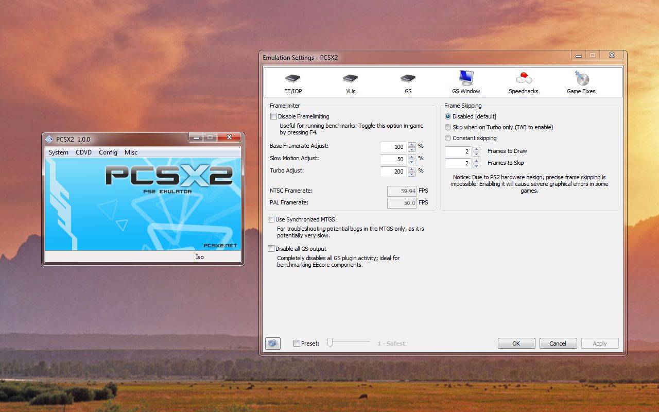Click Base Framerate Adjust input field
The width and height of the screenshot is (659, 412).
point(394,147)
